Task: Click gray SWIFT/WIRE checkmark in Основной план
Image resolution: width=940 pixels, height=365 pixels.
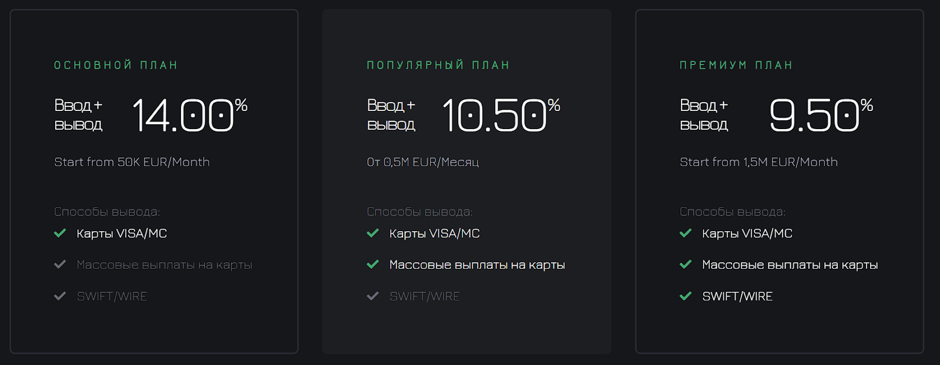Action: [x=60, y=296]
